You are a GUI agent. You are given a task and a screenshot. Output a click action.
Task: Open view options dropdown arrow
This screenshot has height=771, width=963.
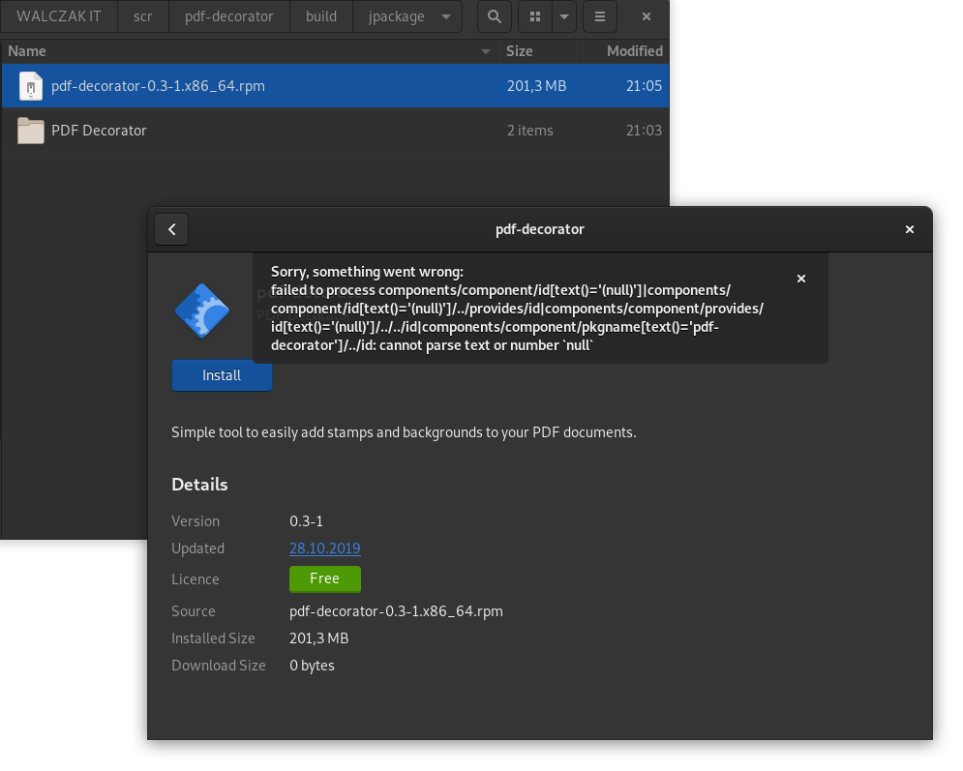[x=564, y=16]
